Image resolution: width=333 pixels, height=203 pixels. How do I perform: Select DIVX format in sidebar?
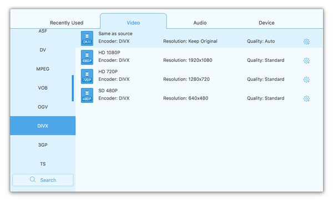click(x=43, y=126)
